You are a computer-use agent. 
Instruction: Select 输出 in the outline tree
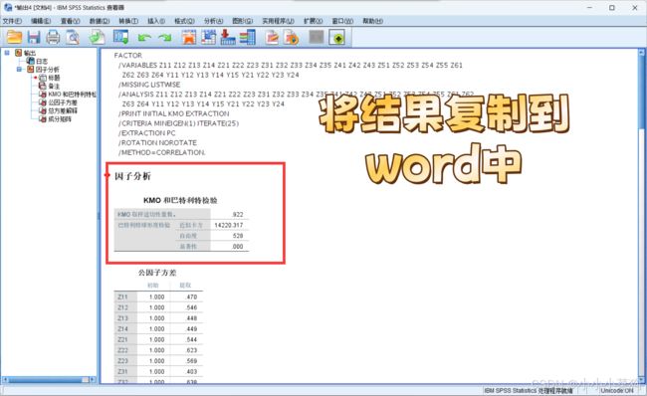[x=29, y=53]
